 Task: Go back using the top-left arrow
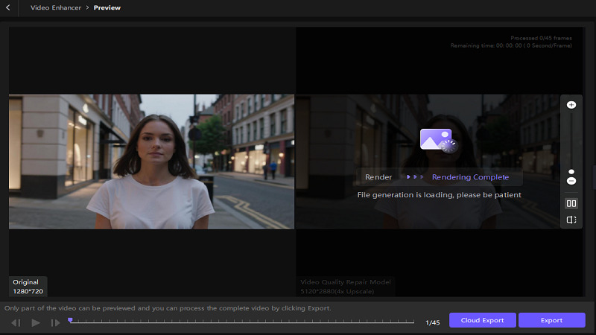(x=8, y=7)
